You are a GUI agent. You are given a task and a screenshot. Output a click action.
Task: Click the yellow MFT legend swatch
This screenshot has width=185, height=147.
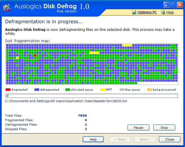click(x=103, y=90)
